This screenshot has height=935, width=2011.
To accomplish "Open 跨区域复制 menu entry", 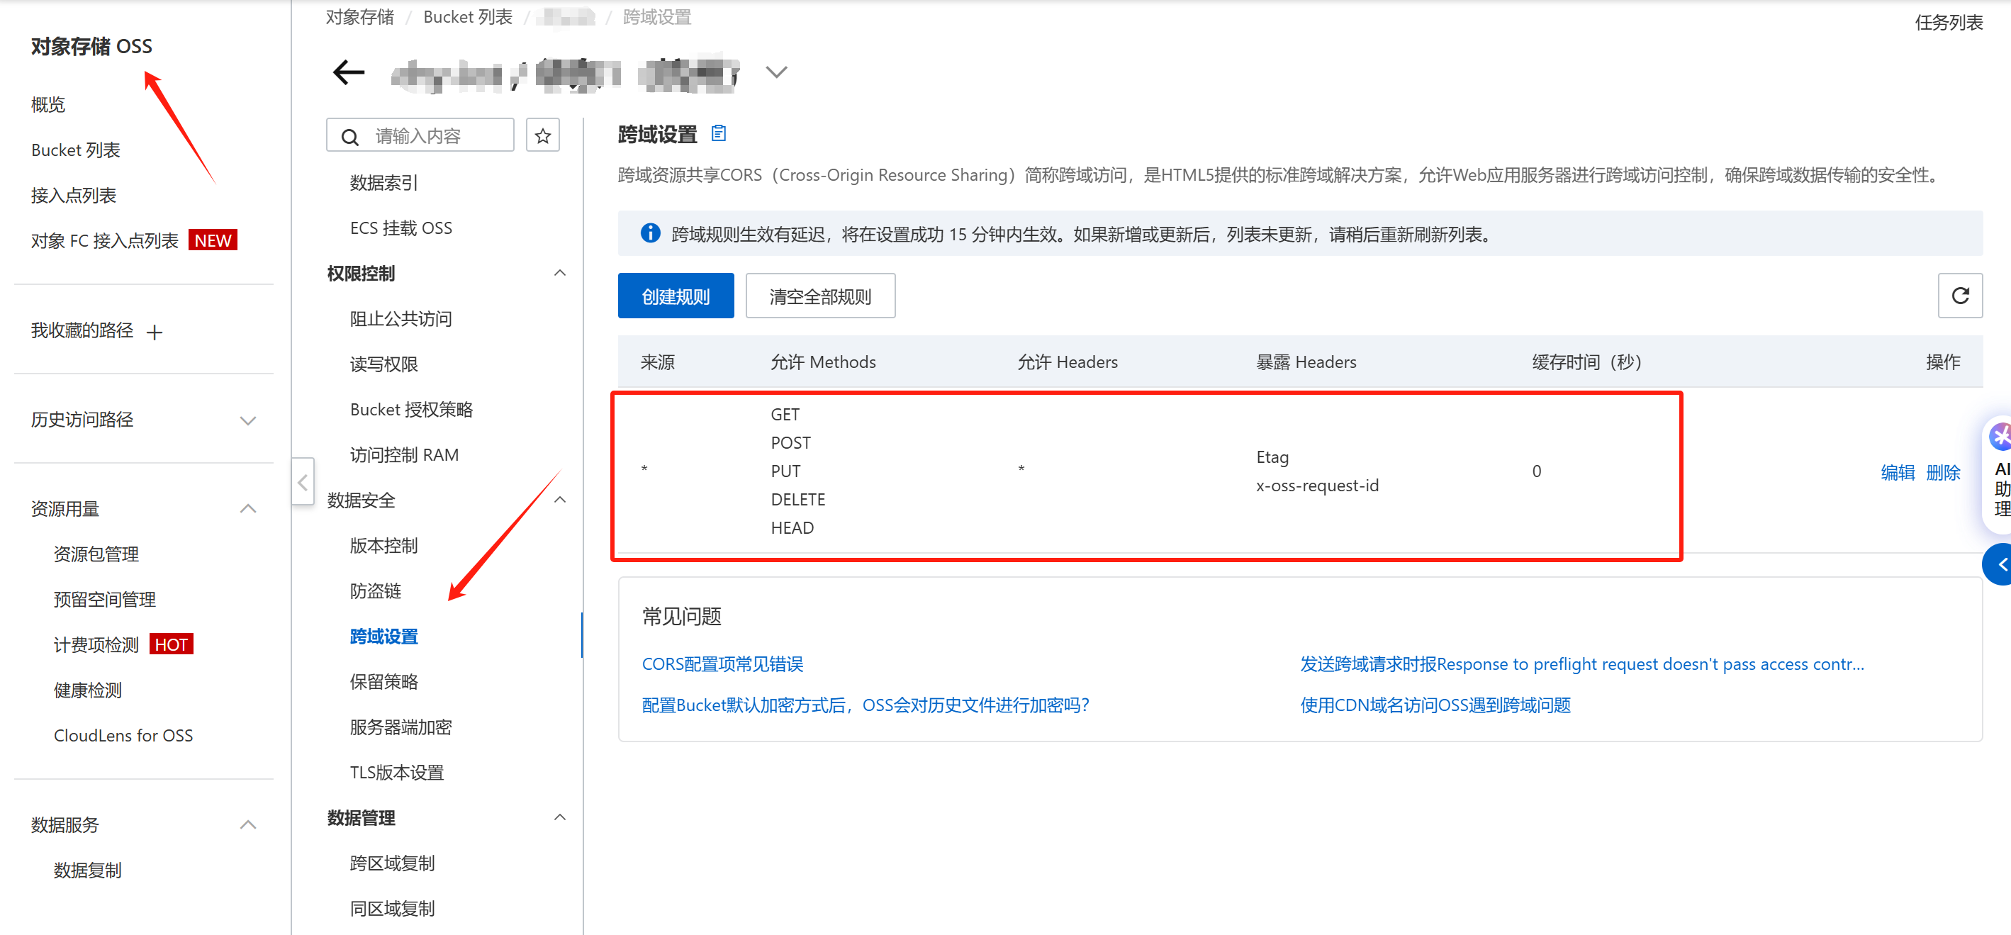I will click(392, 863).
